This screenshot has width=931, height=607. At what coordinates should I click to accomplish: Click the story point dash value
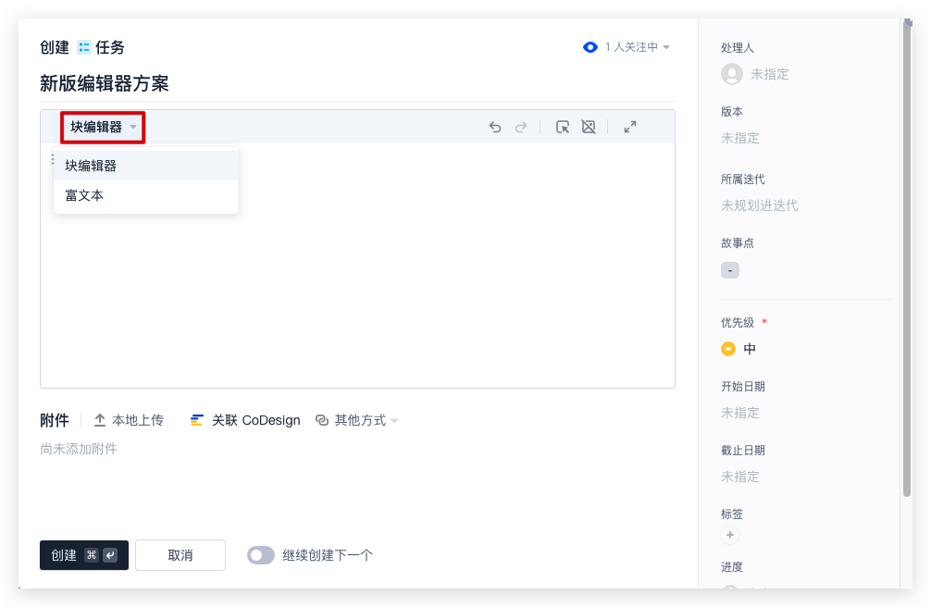pos(730,270)
